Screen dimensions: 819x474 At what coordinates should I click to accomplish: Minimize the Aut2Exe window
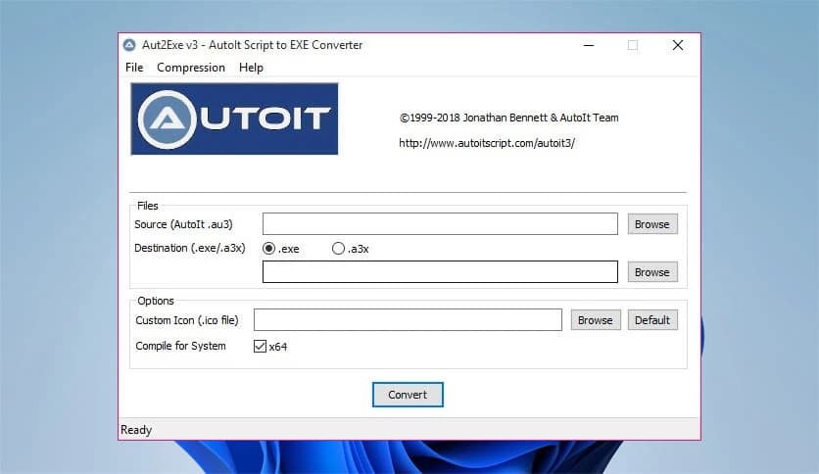tap(589, 45)
